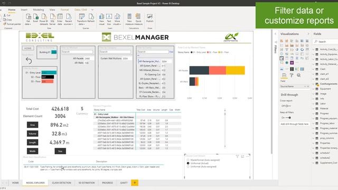
Task: Expand the Clash table in Fields
Action: pos(314,69)
